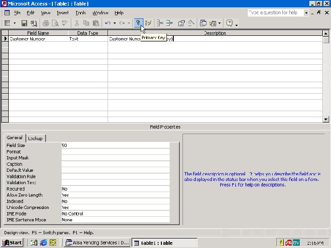Click the 'Type a question for help' box
Image resolution: width=331 pixels, height=248 pixels.
(x=276, y=13)
